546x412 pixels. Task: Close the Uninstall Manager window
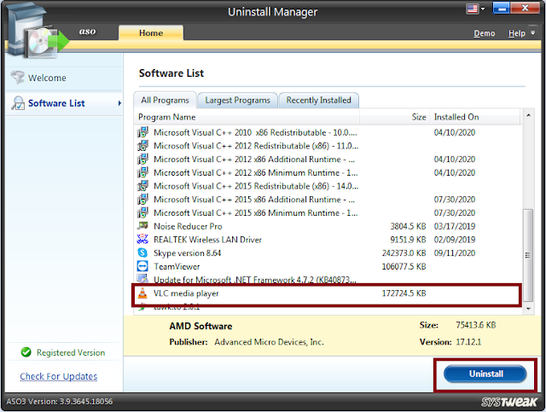tap(525, 9)
